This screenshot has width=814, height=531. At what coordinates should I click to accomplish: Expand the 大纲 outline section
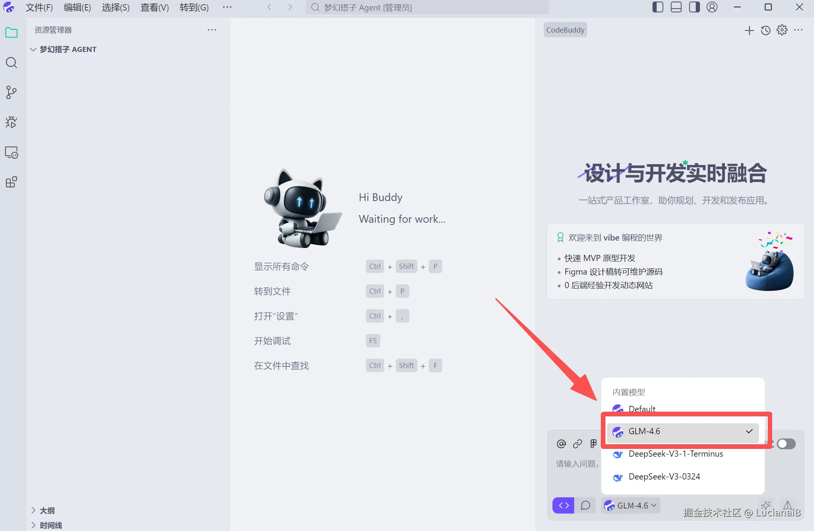[x=47, y=510]
